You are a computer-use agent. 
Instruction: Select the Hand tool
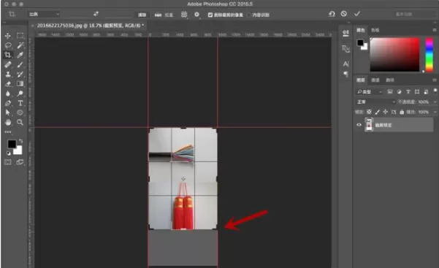pyautogui.click(x=8, y=123)
